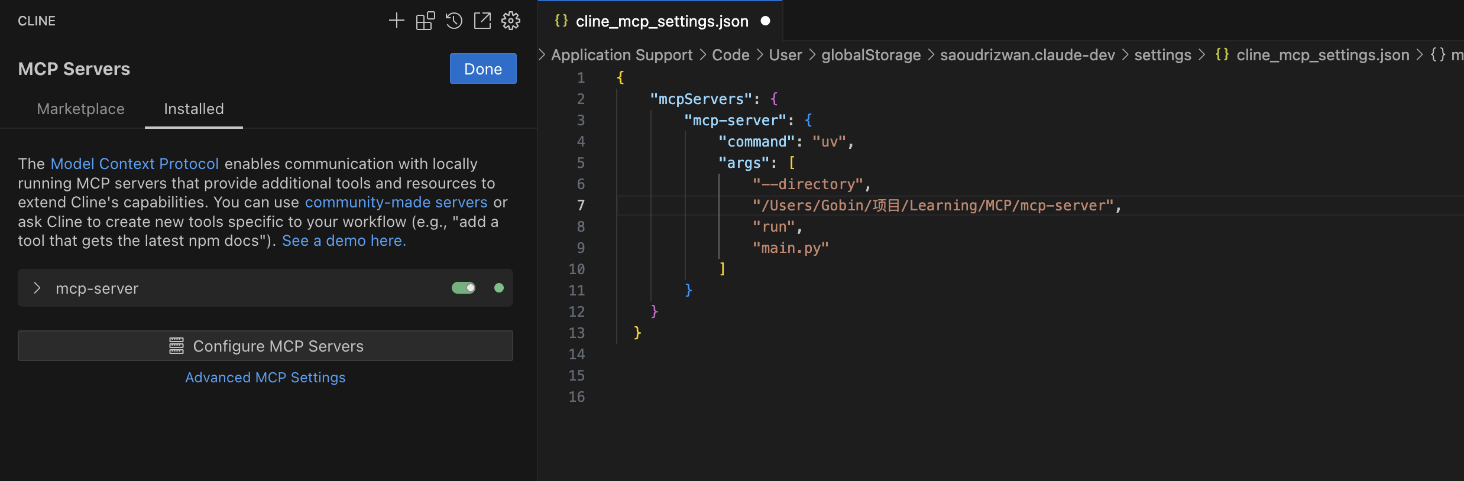Start a new Cline task with plus icon
Image resolution: width=1464 pixels, height=481 pixels.
pos(396,21)
